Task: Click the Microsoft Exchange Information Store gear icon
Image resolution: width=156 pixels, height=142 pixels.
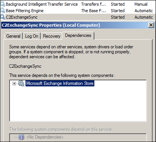Action: (21, 83)
